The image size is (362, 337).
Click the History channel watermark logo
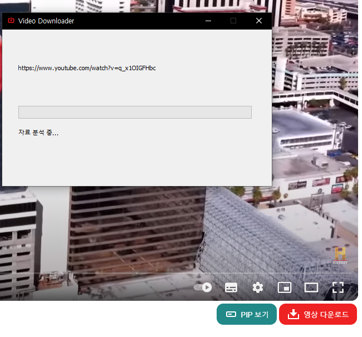coord(340,256)
